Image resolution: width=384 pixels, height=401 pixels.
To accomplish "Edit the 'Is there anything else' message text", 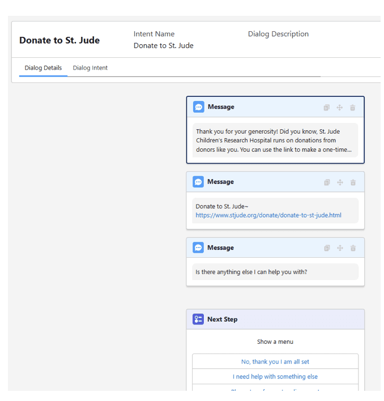I will click(x=275, y=272).
